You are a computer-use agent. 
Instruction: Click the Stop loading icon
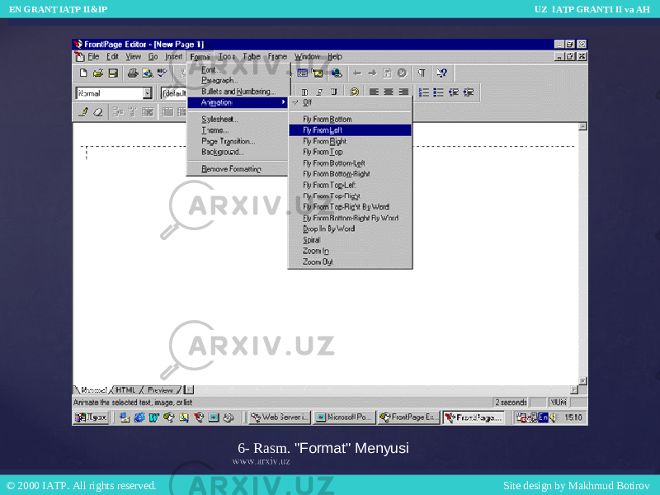[402, 73]
